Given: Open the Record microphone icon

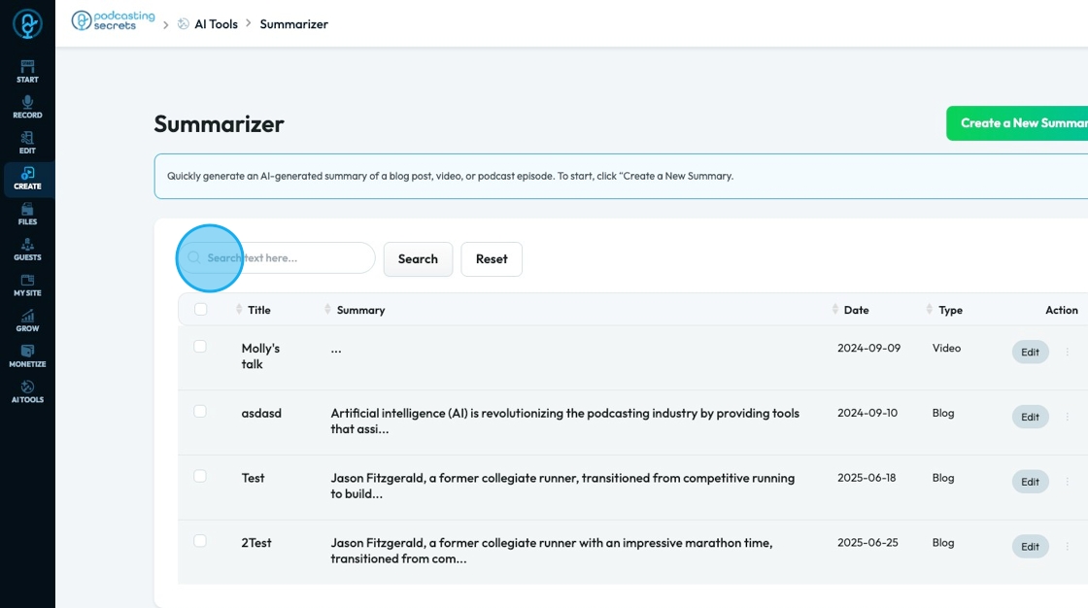Looking at the screenshot, I should 27,106.
